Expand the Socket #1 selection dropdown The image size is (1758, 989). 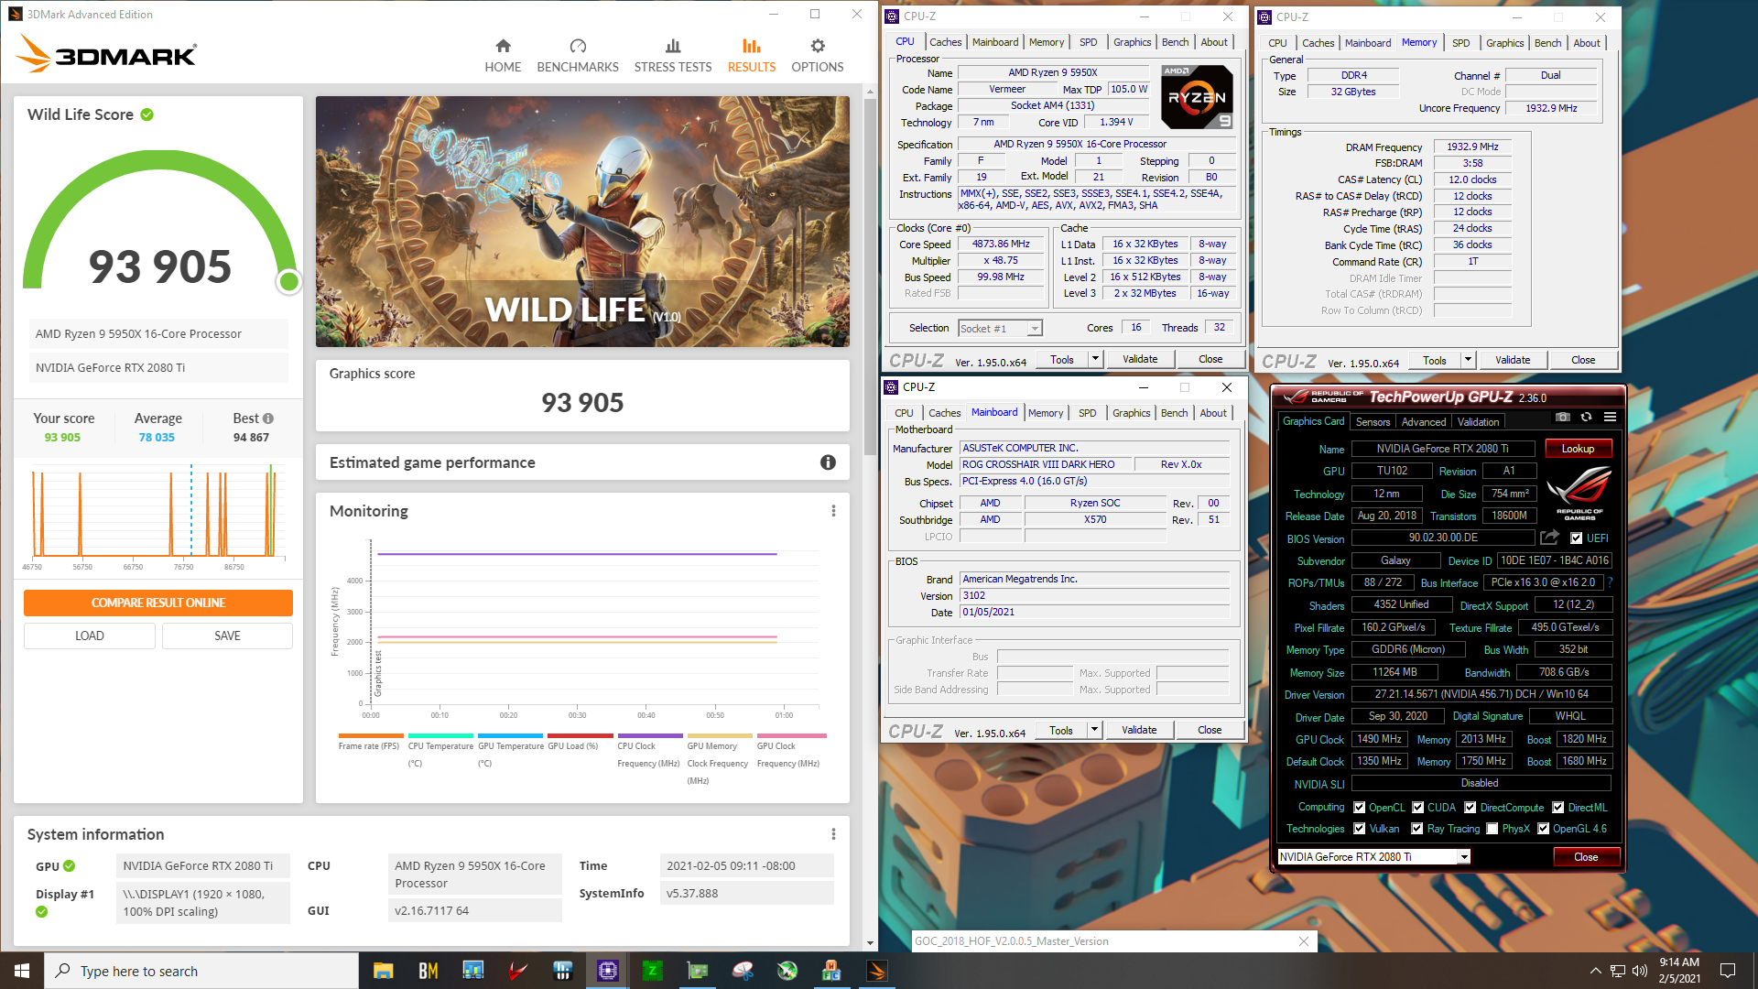tap(1034, 329)
